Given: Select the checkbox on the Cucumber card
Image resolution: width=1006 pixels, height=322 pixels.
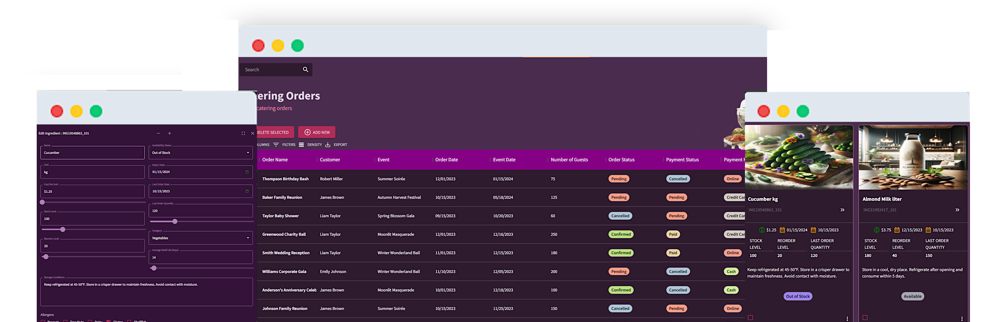Looking at the screenshot, I should [x=750, y=318].
